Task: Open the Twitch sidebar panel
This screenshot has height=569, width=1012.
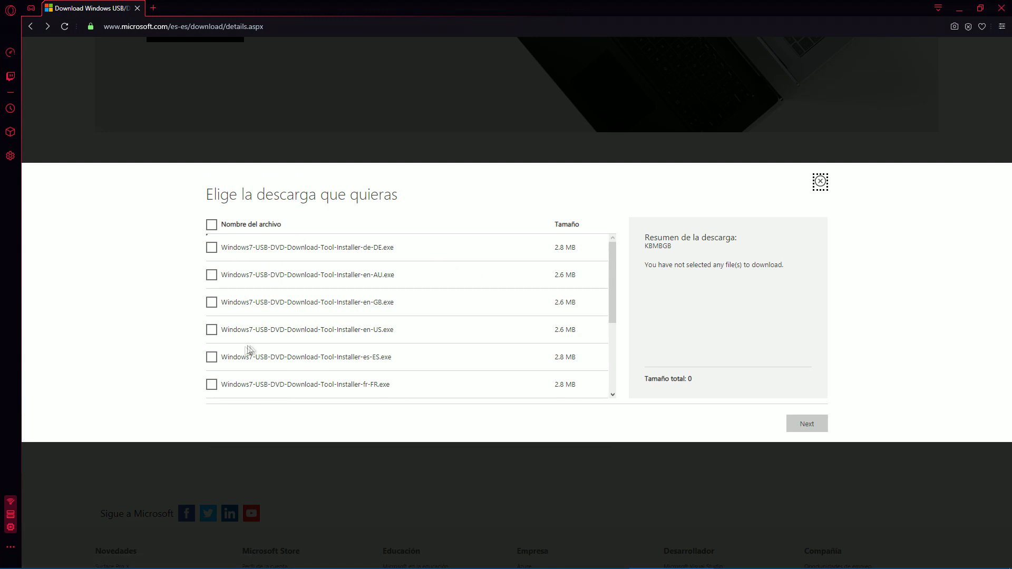Action: pyautogui.click(x=11, y=76)
